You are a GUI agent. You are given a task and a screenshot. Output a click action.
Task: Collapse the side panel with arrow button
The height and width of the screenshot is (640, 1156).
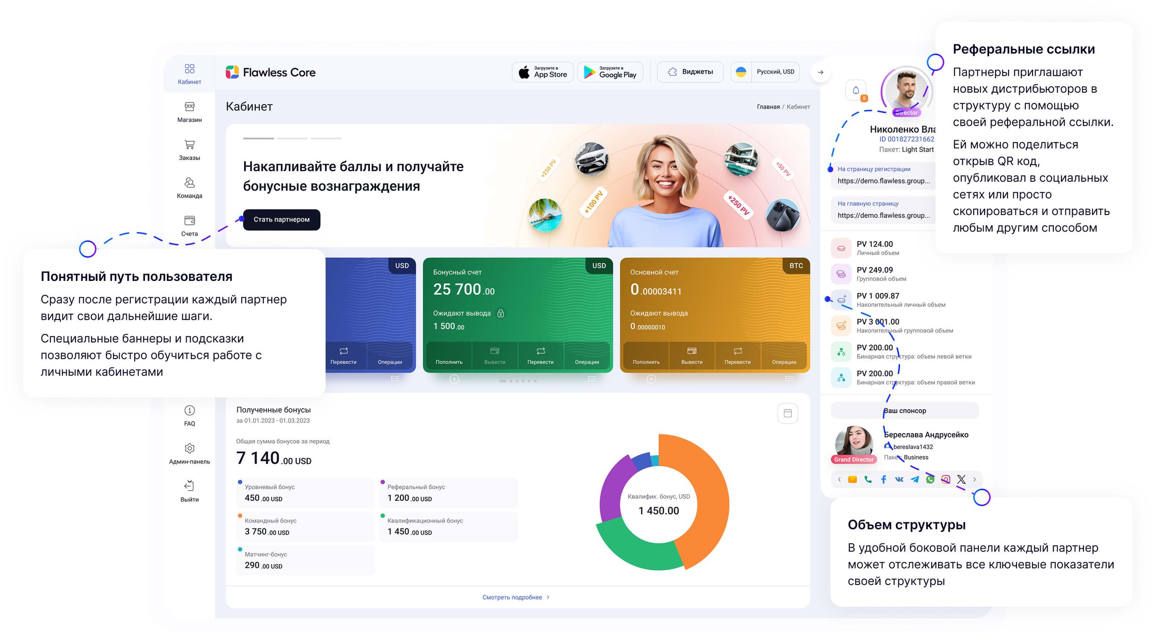[820, 72]
